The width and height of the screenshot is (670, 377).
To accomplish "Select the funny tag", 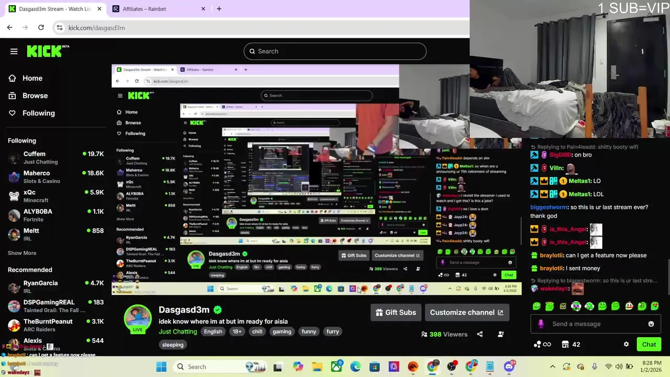I will click(x=309, y=331).
